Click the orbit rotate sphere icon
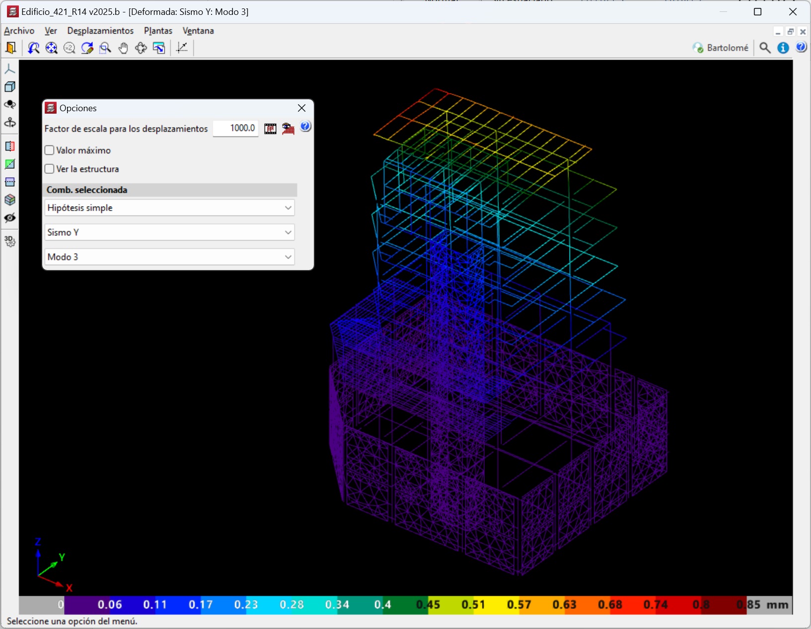 (x=10, y=105)
